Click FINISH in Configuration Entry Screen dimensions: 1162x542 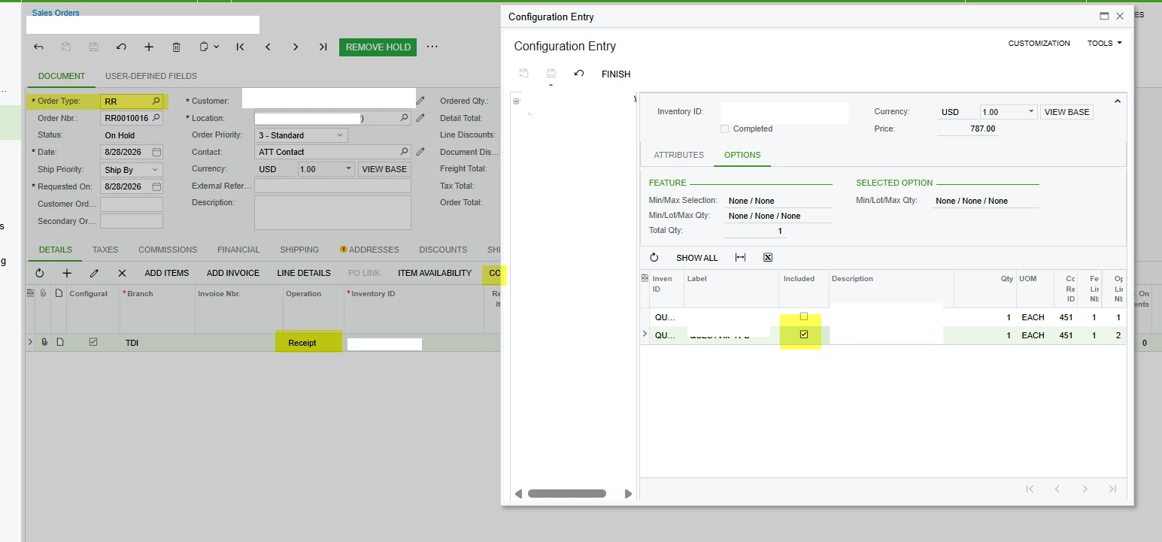click(616, 74)
